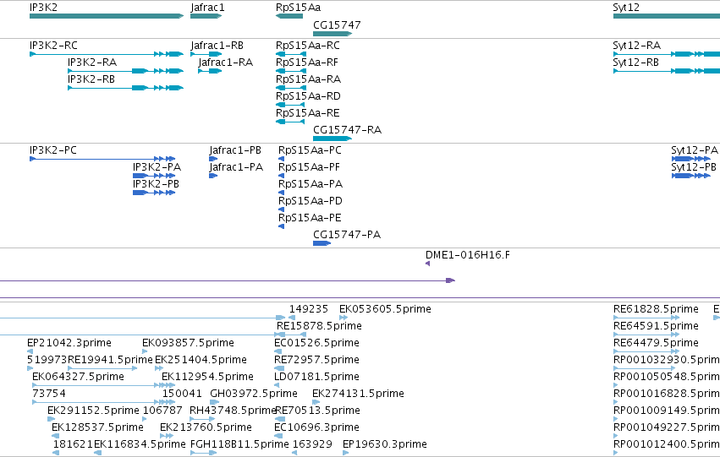Click the Jafrac1 gene label

pyautogui.click(x=207, y=8)
